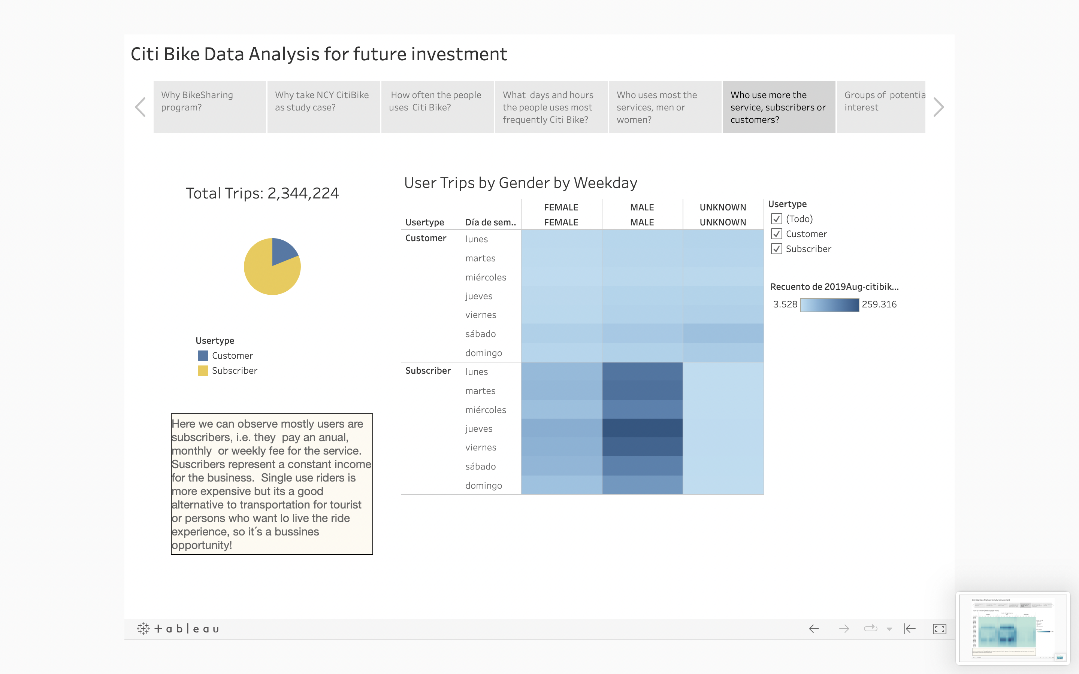Open the 'Why BikeSharing program?' story point
This screenshot has height=674, width=1079.
tap(209, 107)
